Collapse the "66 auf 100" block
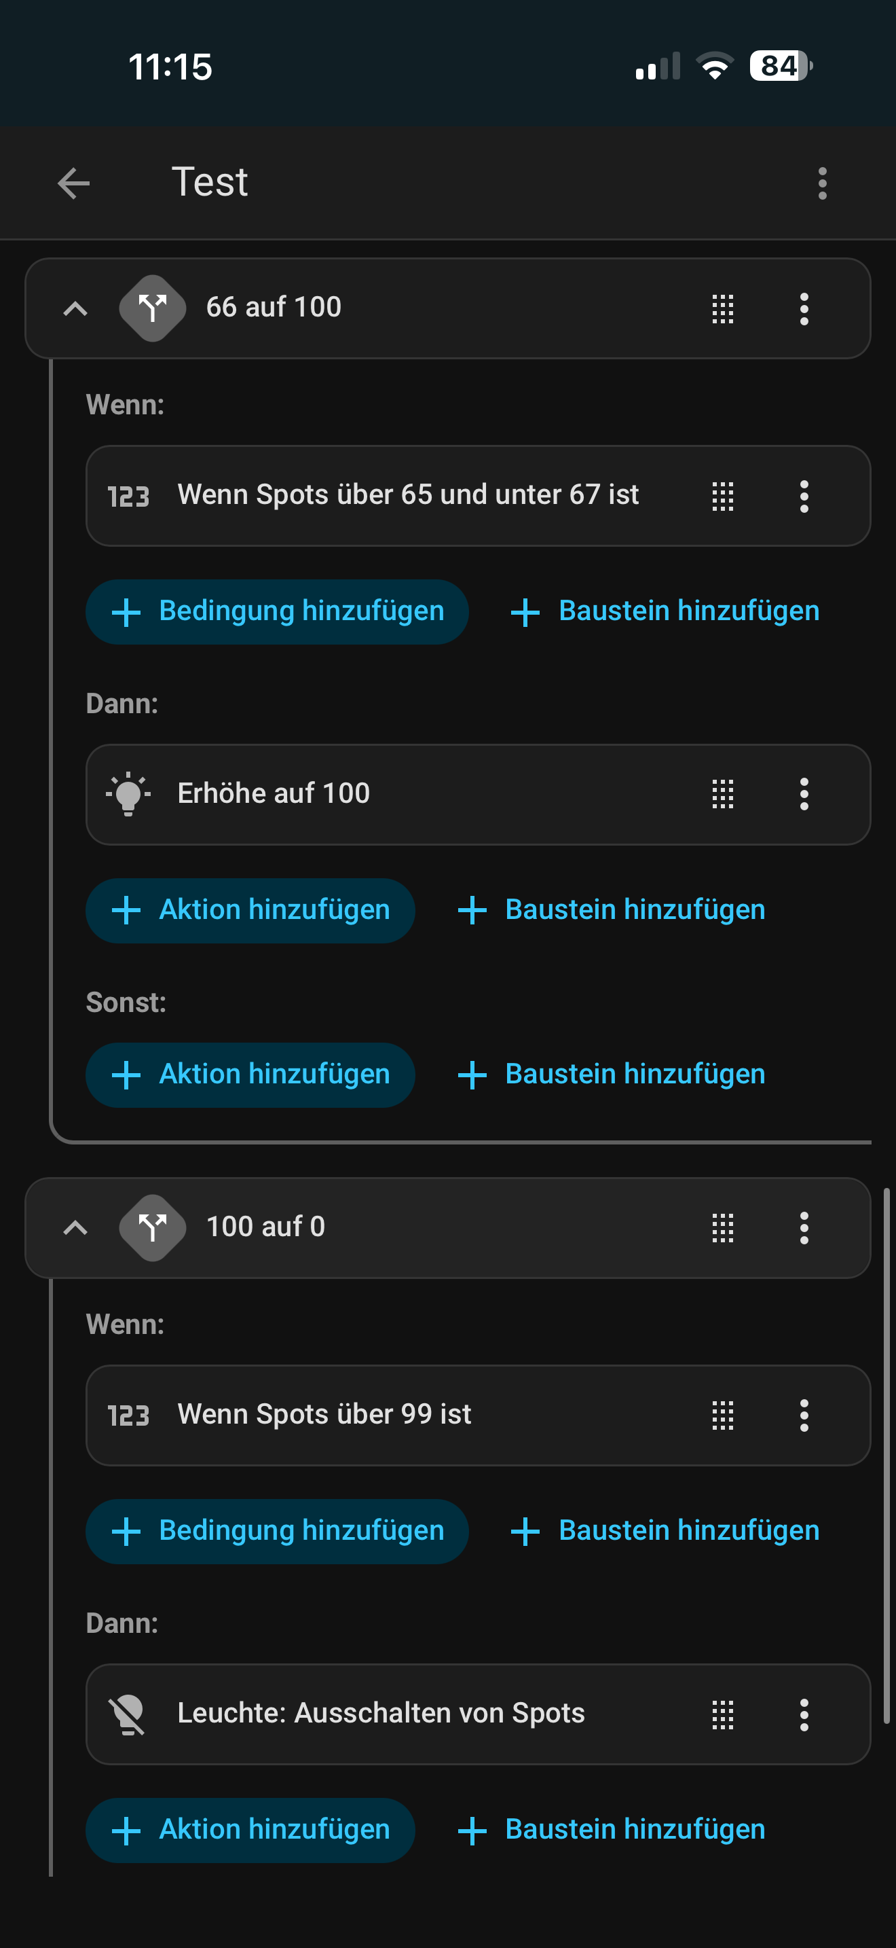Image resolution: width=896 pixels, height=1948 pixels. (75, 308)
